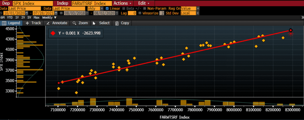Viewport: 304px width, 120px height.
Task: Copy the chart with the Copy tool
Action: click(x=122, y=23)
